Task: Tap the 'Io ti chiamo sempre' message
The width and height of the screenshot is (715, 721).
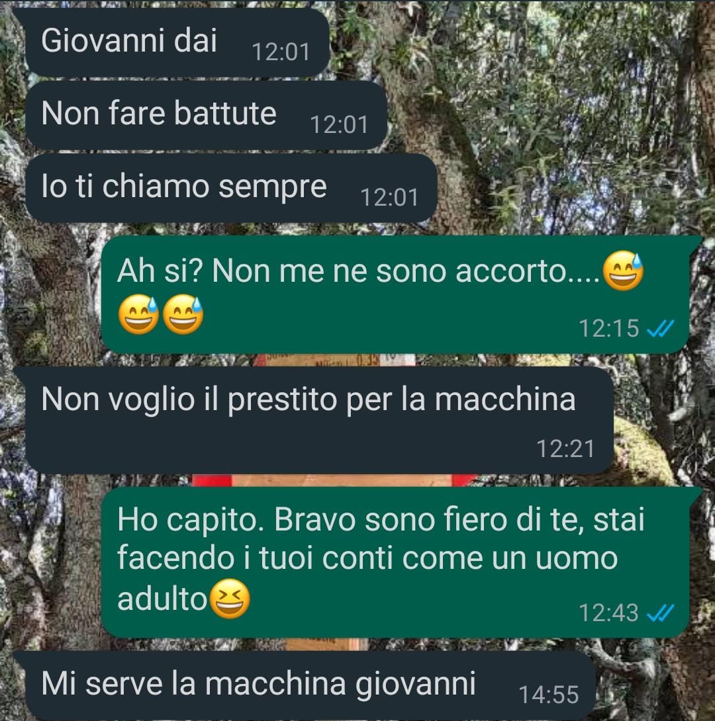Action: [231, 188]
